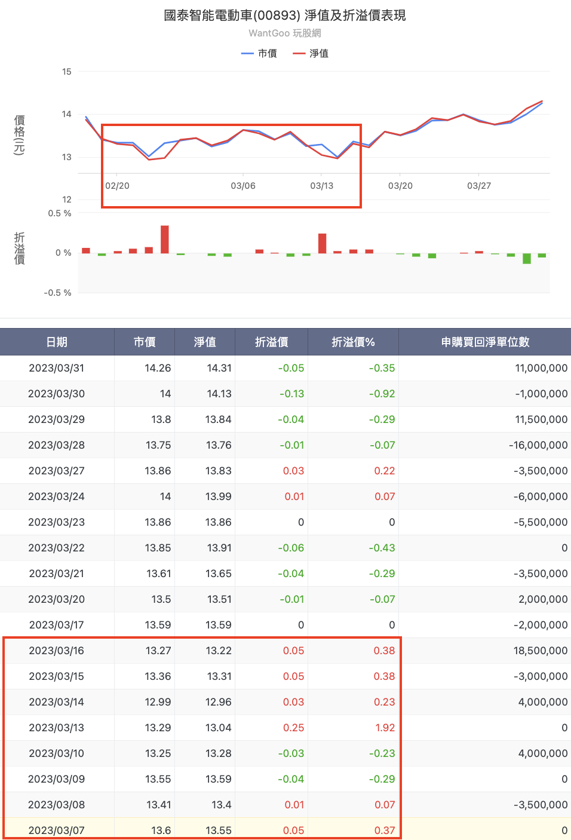Select the row dated 2023/03/20
Image resolution: width=571 pixels, height=840 pixels.
(x=285, y=599)
